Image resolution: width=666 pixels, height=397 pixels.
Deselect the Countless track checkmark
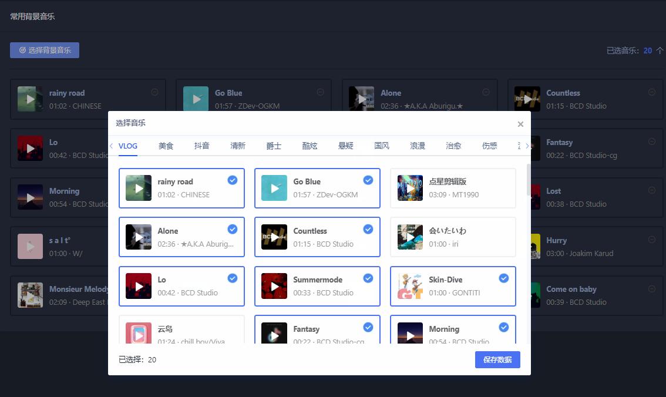[x=368, y=229]
